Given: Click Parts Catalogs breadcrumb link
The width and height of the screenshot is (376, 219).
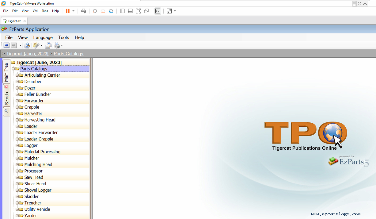Looking at the screenshot, I should [68, 54].
